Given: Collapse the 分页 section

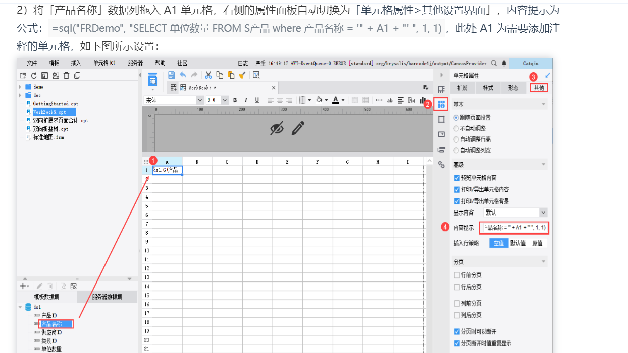Looking at the screenshot, I should click(543, 262).
